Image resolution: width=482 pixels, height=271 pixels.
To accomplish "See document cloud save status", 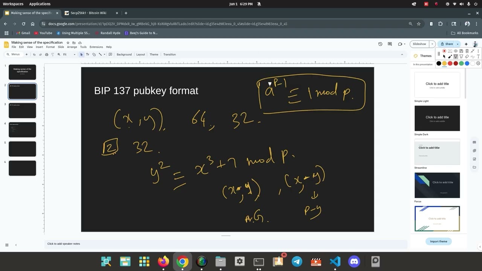I will coord(80,43).
